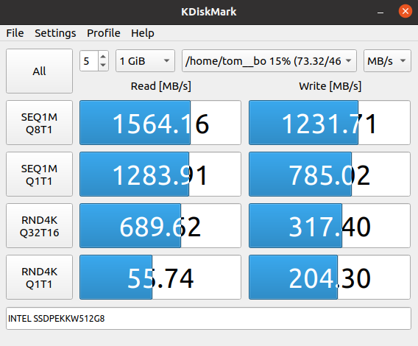Click the loop count field showing 5
The height and width of the screenshot is (346, 418).
[89, 61]
